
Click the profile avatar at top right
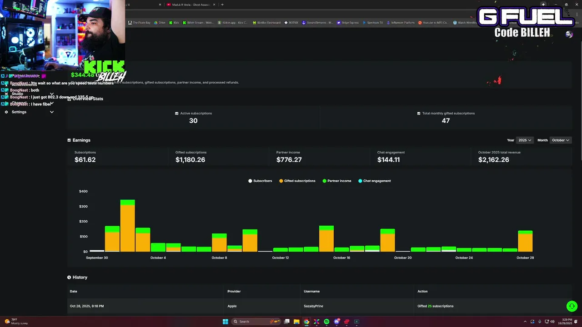coord(569,35)
